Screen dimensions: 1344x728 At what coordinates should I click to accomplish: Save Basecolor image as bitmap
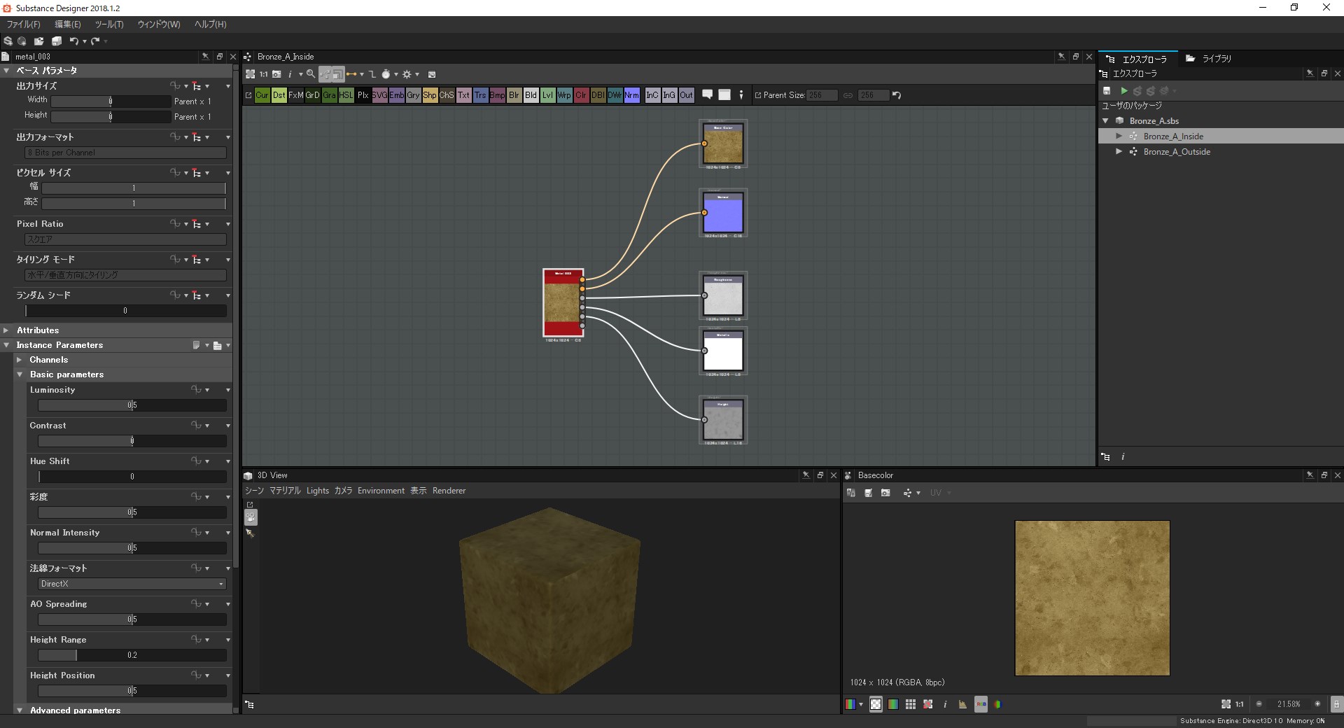coord(868,493)
